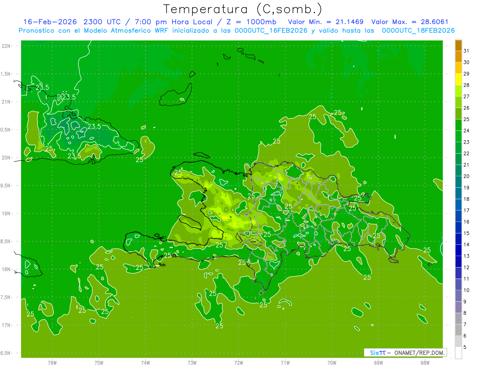Screen dimensions: 477x368
Task: Click the blue legend swatch between 15 and 16
Action: pyautogui.click(x=458, y=228)
